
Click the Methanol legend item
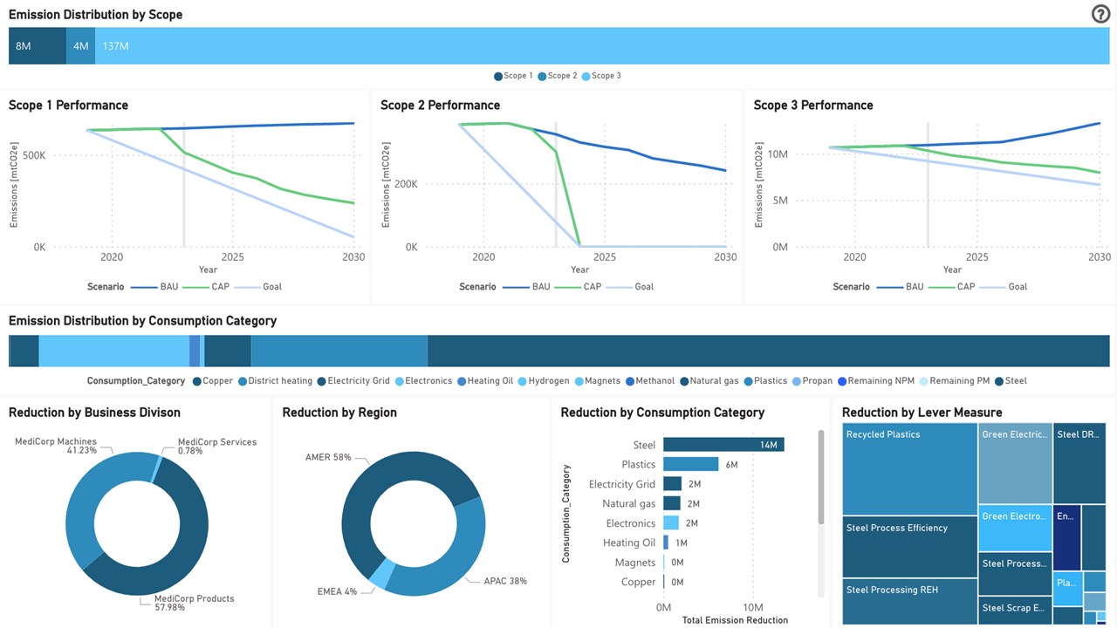click(x=649, y=381)
